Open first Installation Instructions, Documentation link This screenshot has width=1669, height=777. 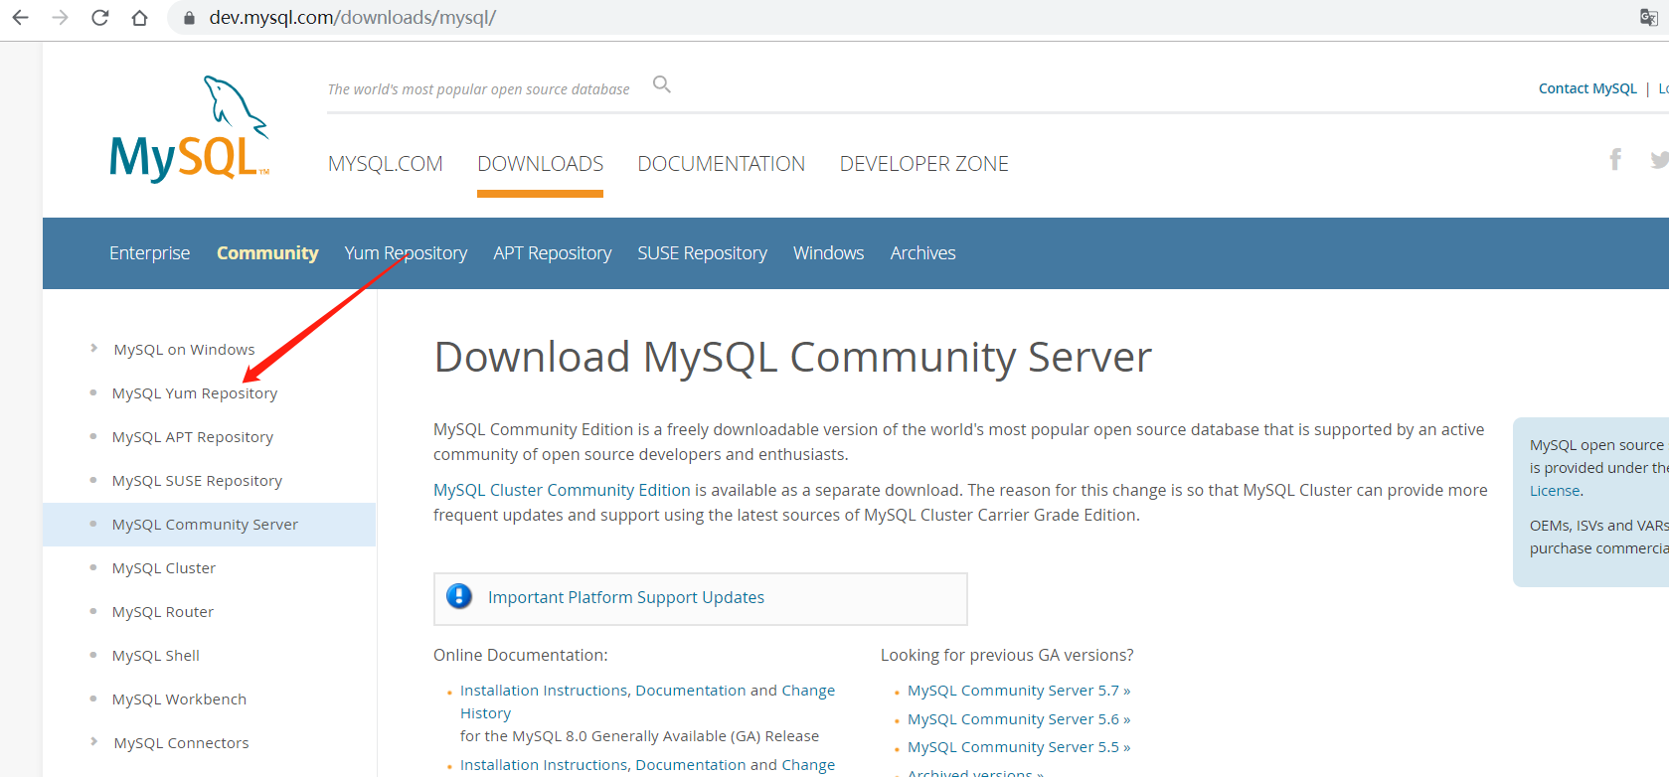point(647,701)
